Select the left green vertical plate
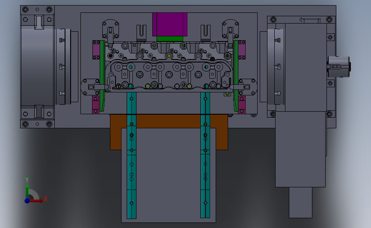The height and width of the screenshot is (228, 371). (x=102, y=76)
